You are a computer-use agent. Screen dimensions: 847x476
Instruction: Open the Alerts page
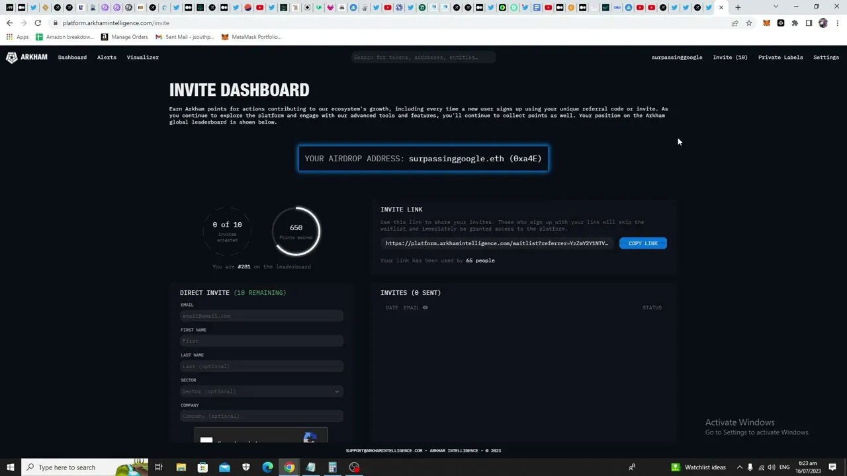click(x=107, y=58)
